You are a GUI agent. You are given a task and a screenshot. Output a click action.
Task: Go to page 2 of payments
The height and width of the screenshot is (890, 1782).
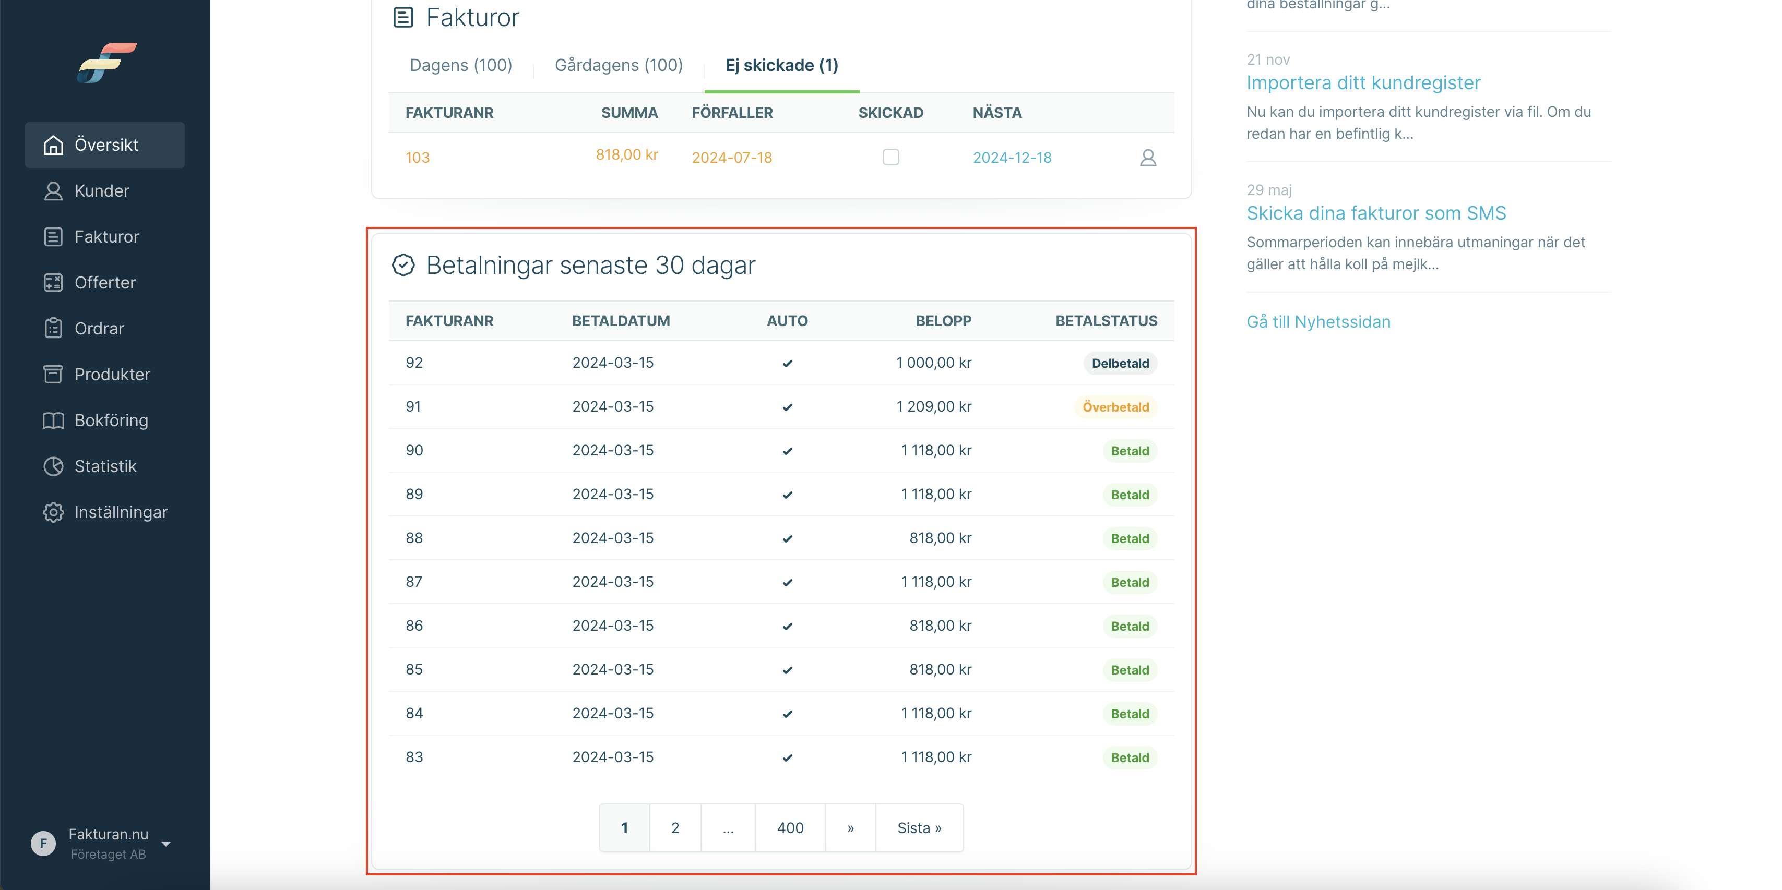point(675,828)
